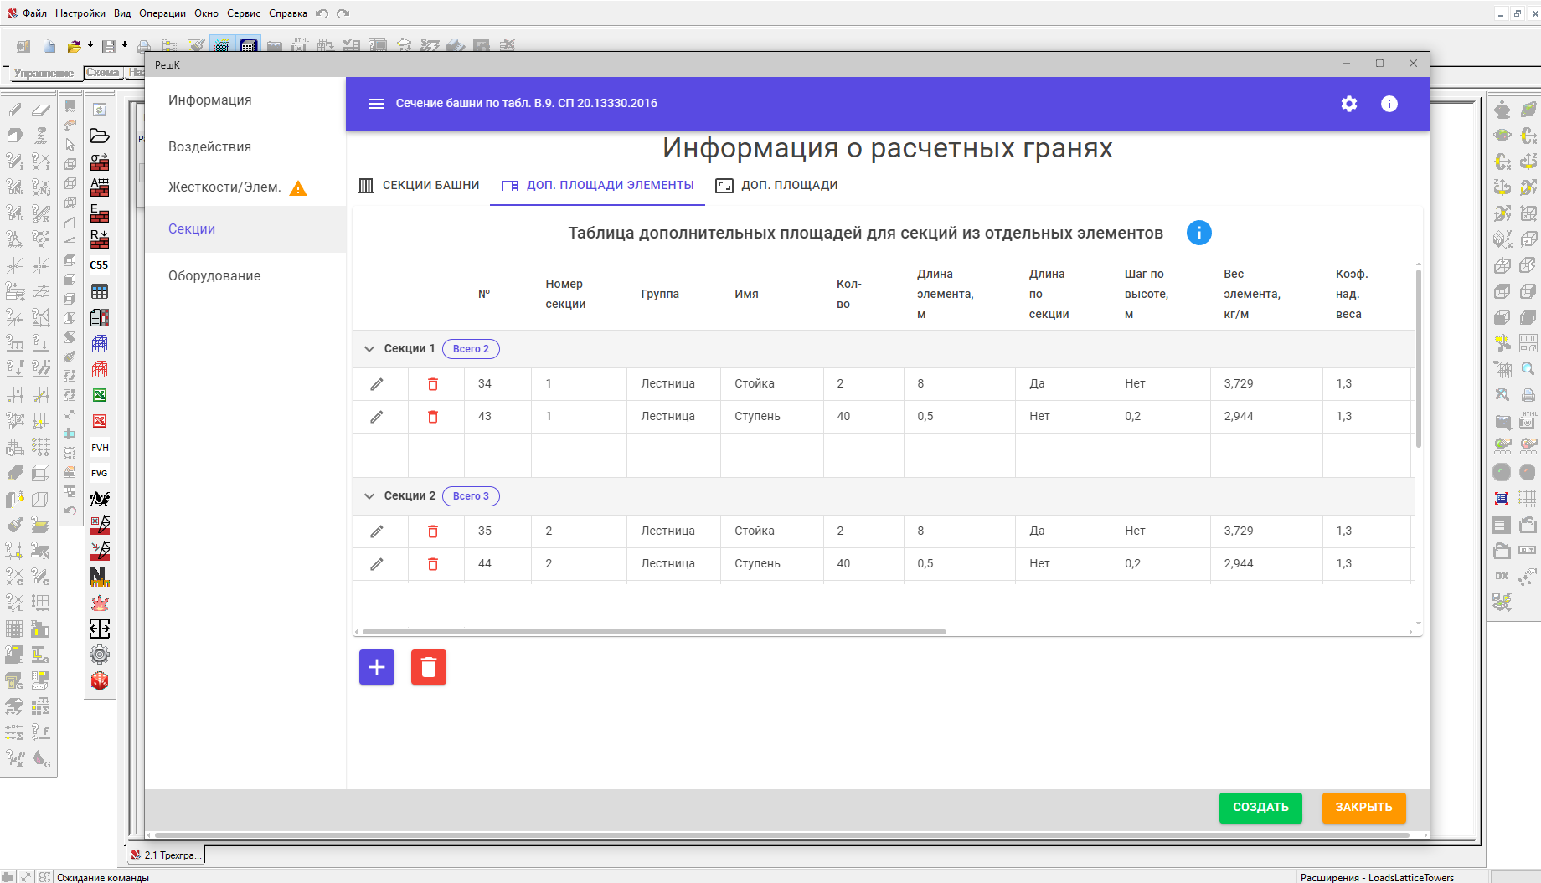Open Оборудование in the sidebar

coord(214,275)
